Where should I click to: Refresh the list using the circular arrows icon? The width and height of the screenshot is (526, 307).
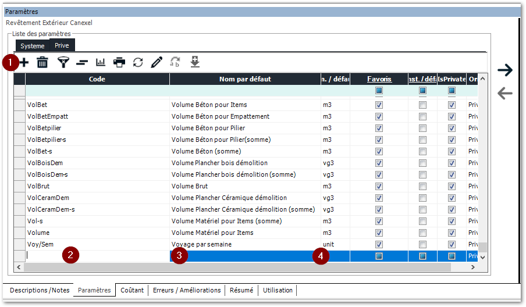(138, 62)
